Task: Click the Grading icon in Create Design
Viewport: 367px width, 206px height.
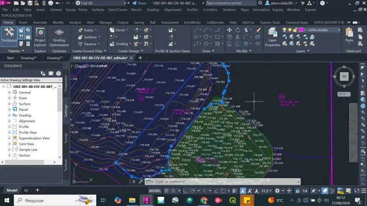Action: point(112,43)
